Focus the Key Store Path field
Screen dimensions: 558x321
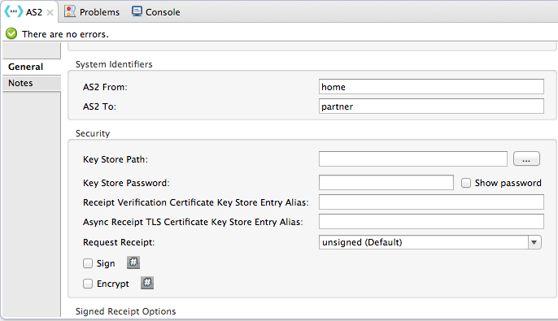pos(413,159)
